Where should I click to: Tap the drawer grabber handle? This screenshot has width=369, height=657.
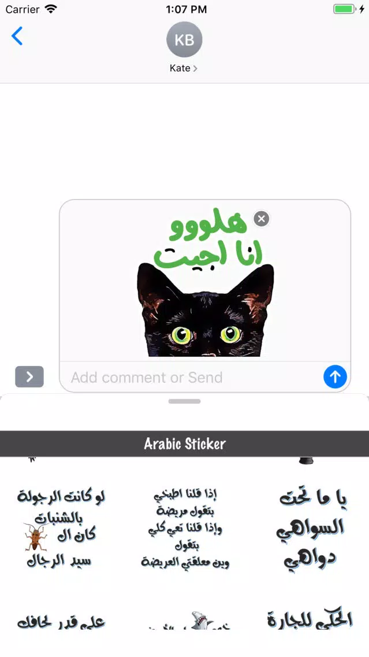(x=185, y=401)
